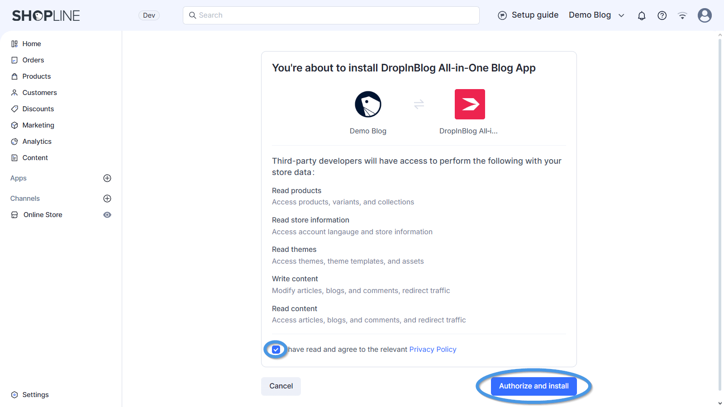
Task: Open the help question mark icon
Action: (x=662, y=16)
